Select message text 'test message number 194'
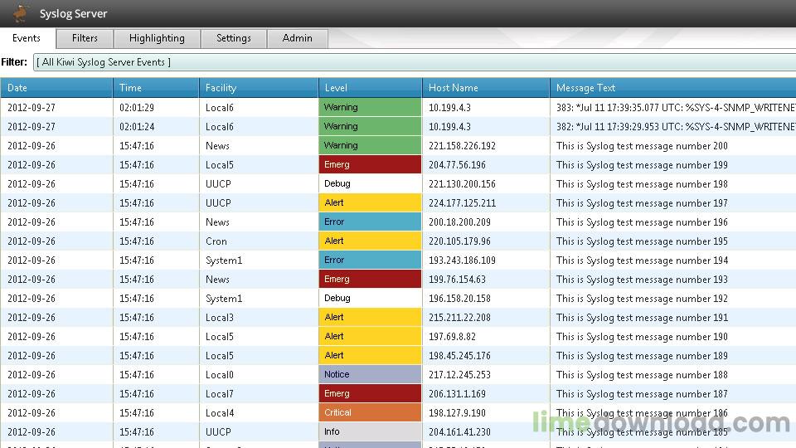The width and height of the screenshot is (796, 448). point(672,261)
